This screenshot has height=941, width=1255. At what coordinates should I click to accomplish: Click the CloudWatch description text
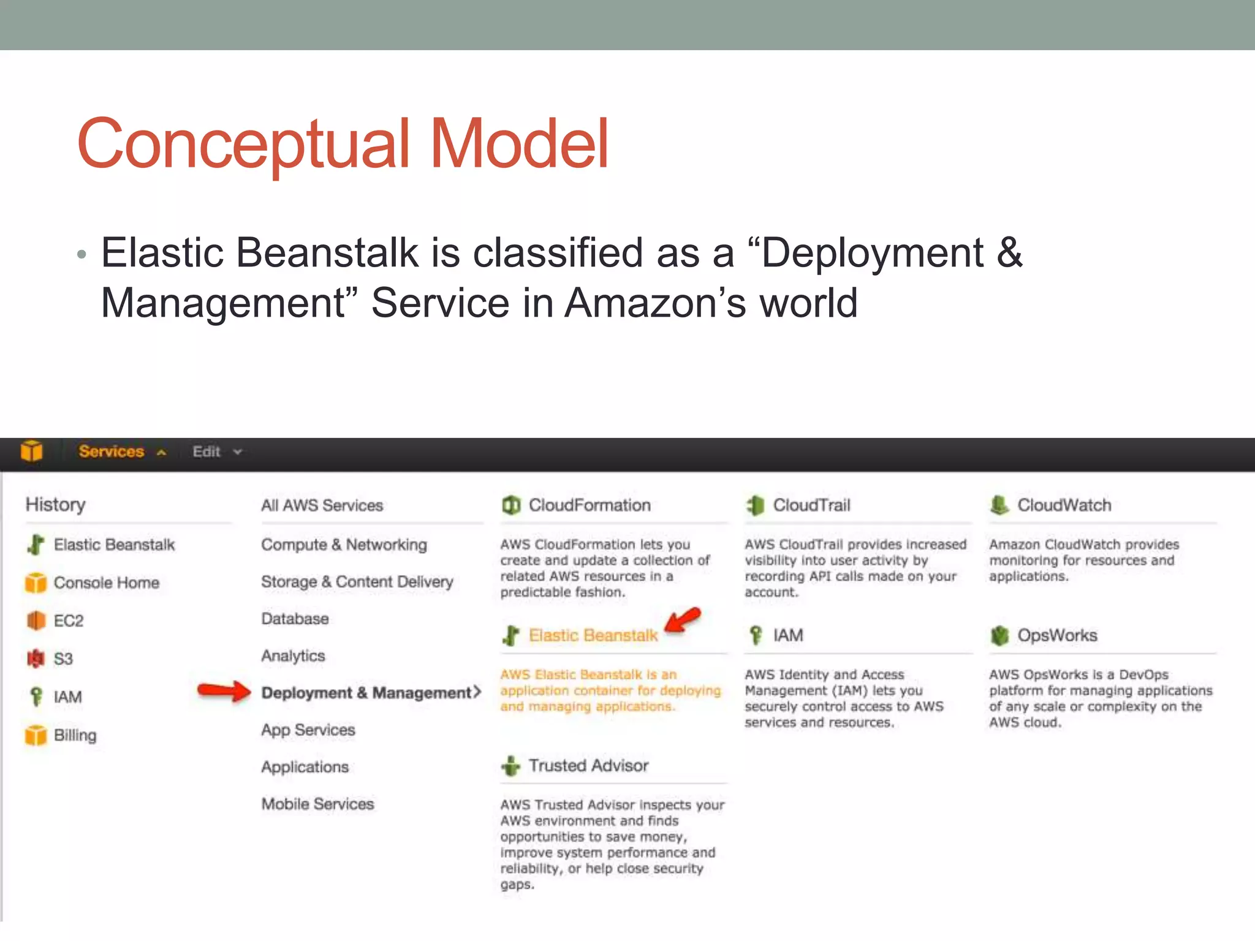pos(1084,560)
